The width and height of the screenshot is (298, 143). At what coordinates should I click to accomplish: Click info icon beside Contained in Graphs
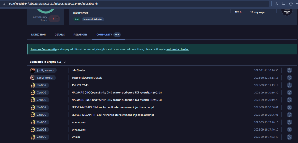click(x=65, y=62)
